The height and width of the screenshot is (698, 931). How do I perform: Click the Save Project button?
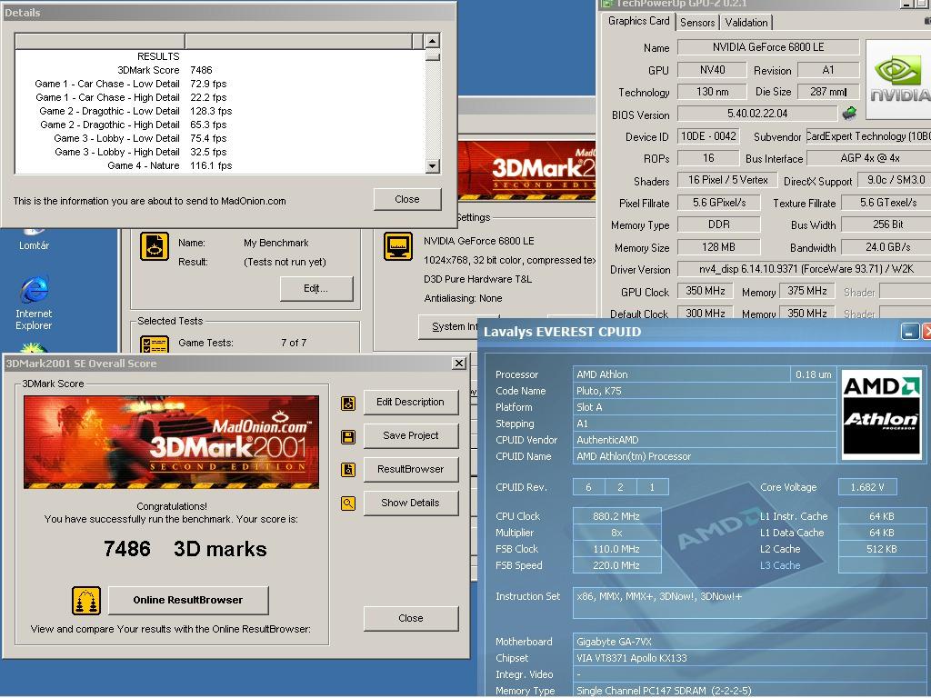click(410, 435)
